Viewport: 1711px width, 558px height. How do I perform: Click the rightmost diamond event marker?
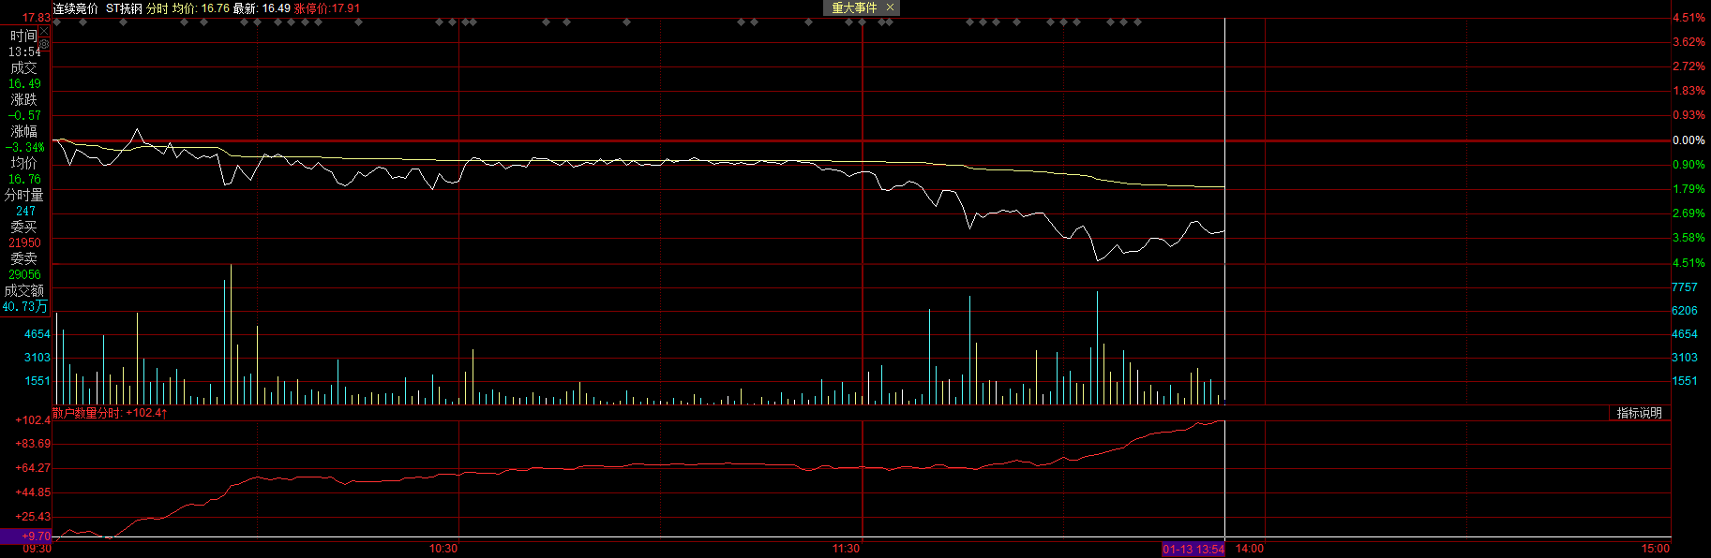(x=1137, y=22)
